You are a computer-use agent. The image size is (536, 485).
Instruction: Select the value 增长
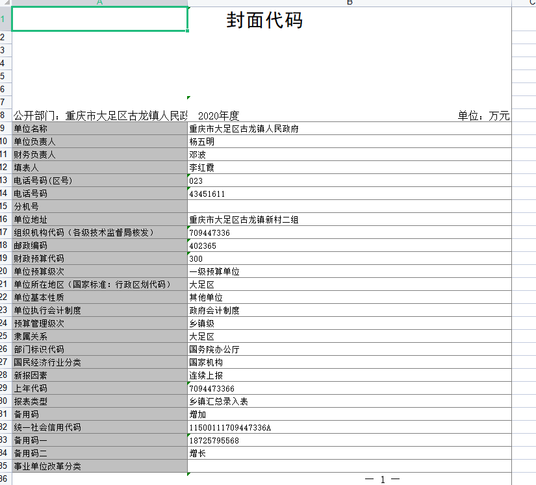350,453
